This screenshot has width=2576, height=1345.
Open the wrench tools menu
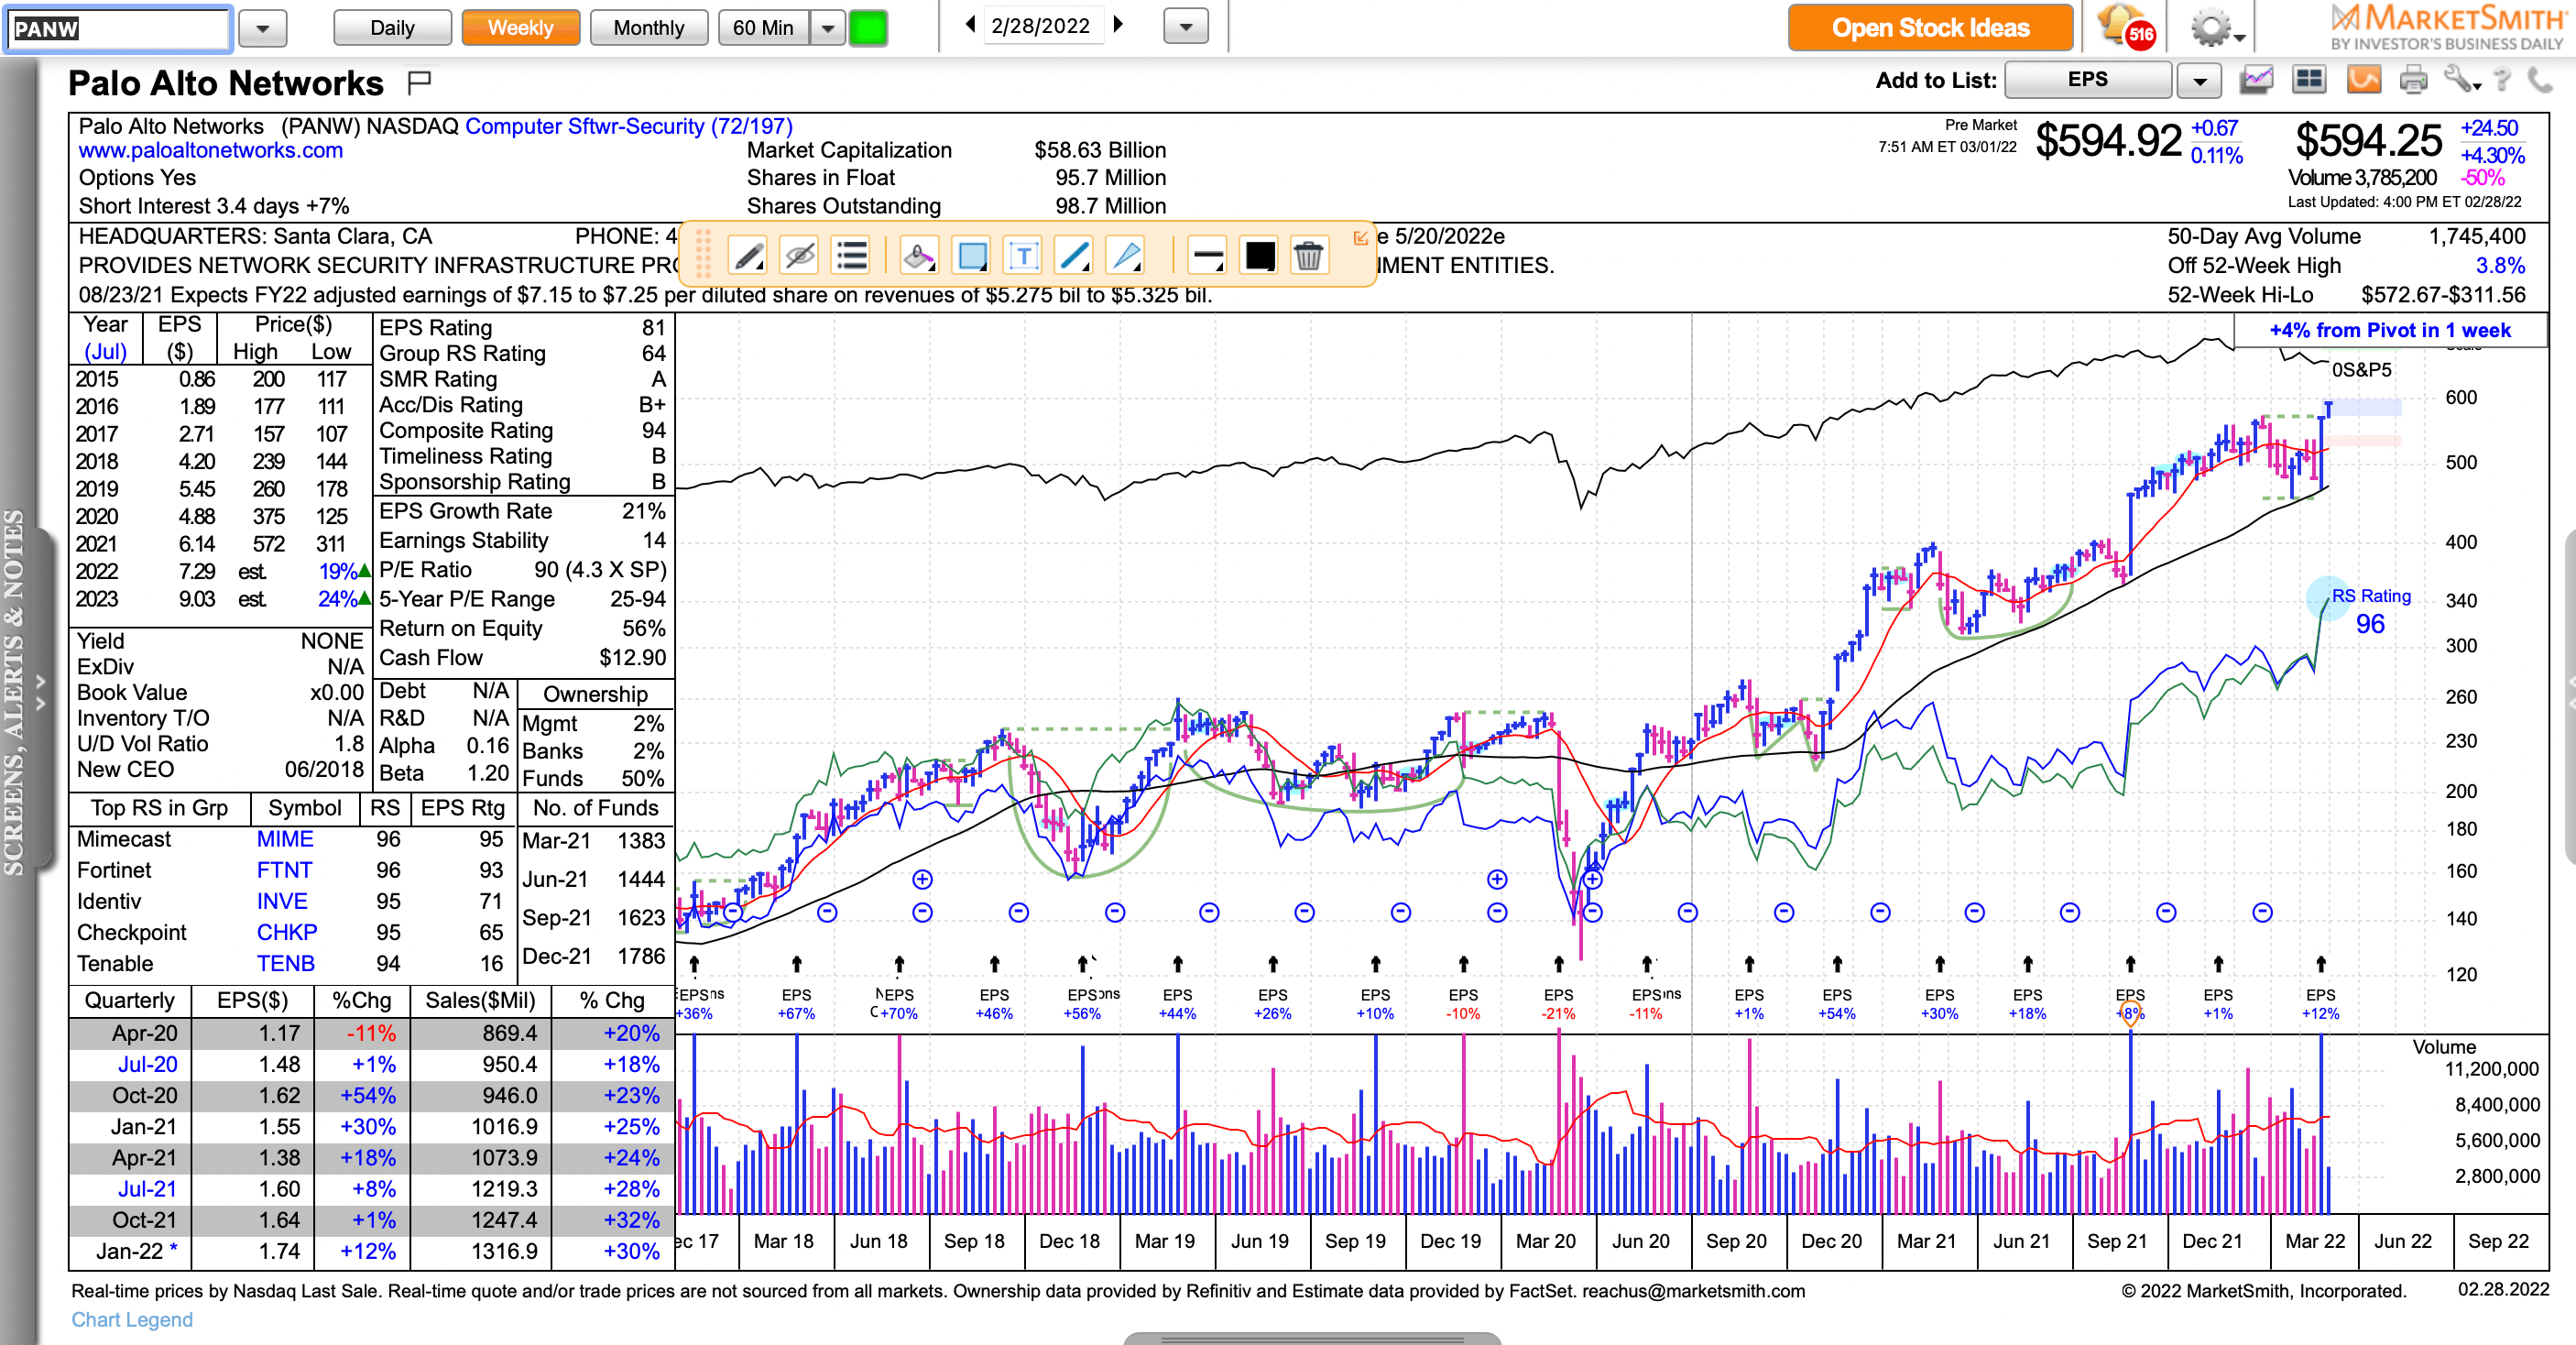(x=2462, y=80)
